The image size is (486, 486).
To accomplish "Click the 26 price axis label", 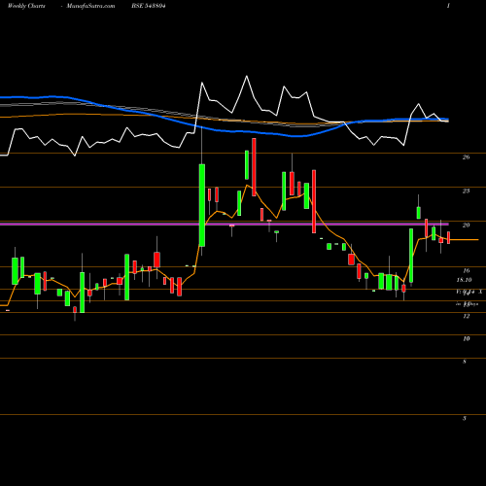I will 466,157.
